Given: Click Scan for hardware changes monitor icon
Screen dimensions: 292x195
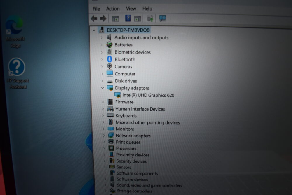Looking at the screenshot, I should click(163, 18).
